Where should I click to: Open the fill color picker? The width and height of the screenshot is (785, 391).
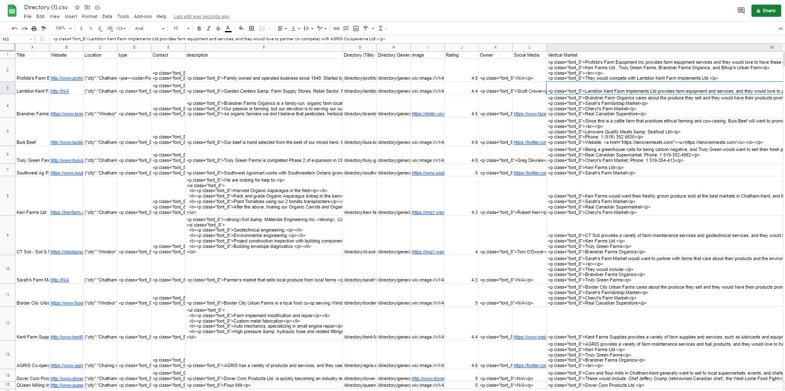point(241,29)
